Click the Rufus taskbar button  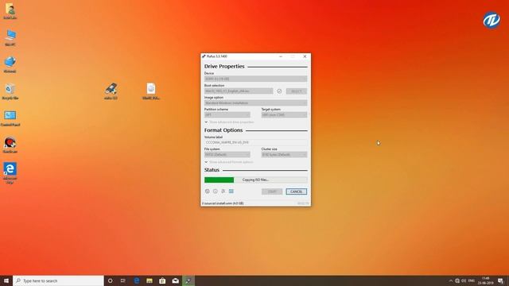tap(188, 280)
